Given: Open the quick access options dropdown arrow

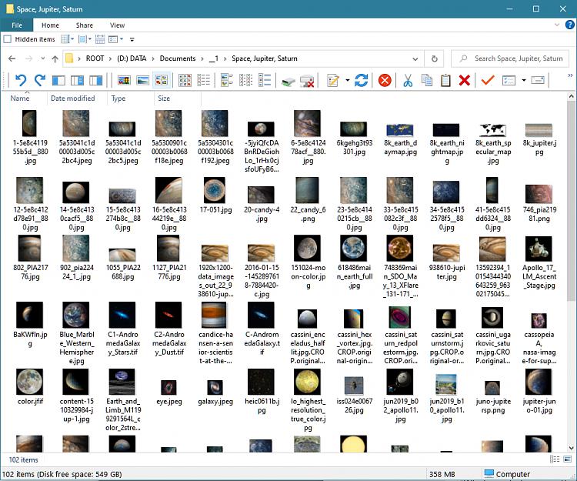Looking at the screenshot, I should (122, 39).
